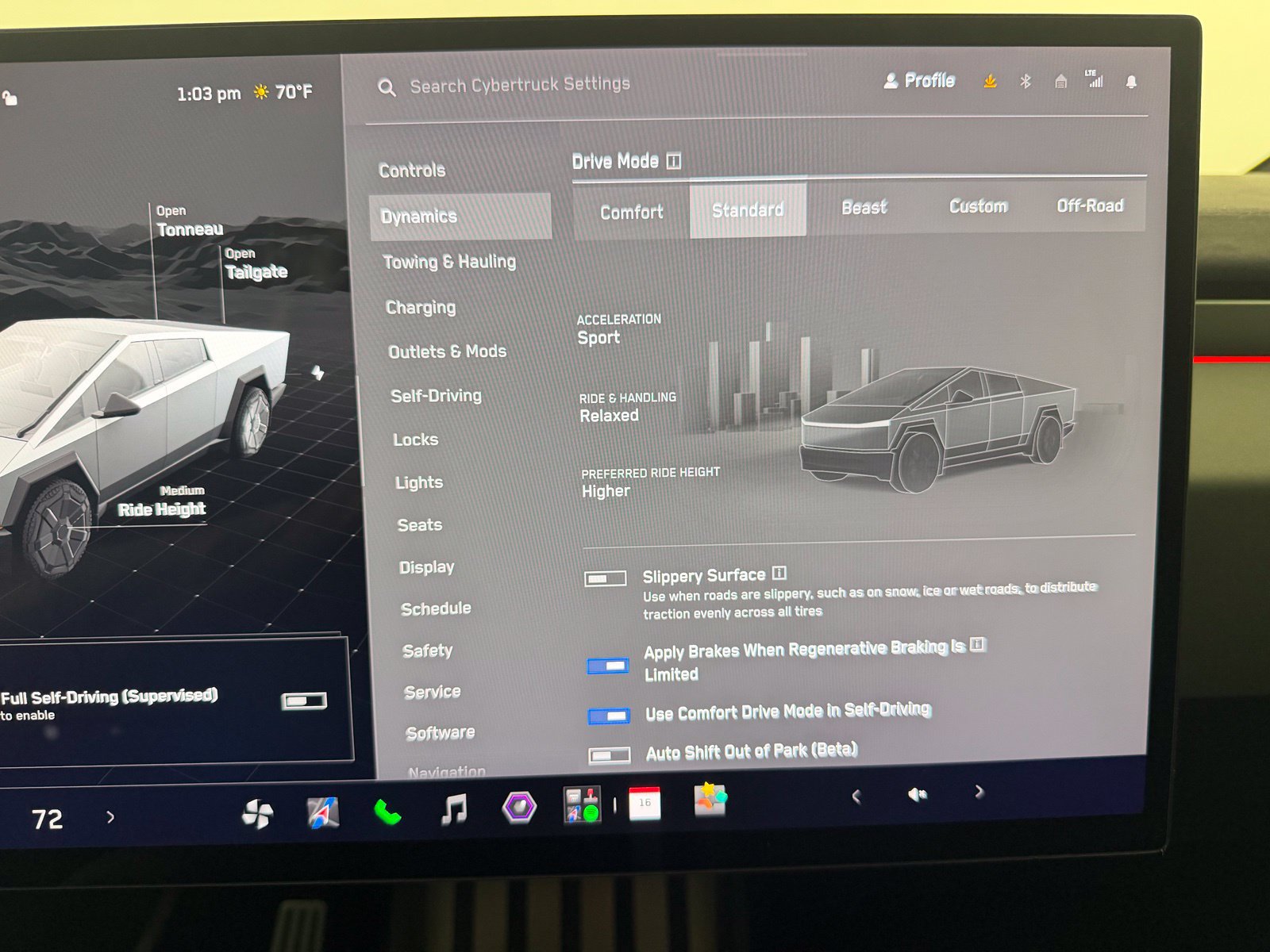The height and width of the screenshot is (952, 1270).
Task: Tap the software update download icon
Action: pyautogui.click(x=990, y=81)
